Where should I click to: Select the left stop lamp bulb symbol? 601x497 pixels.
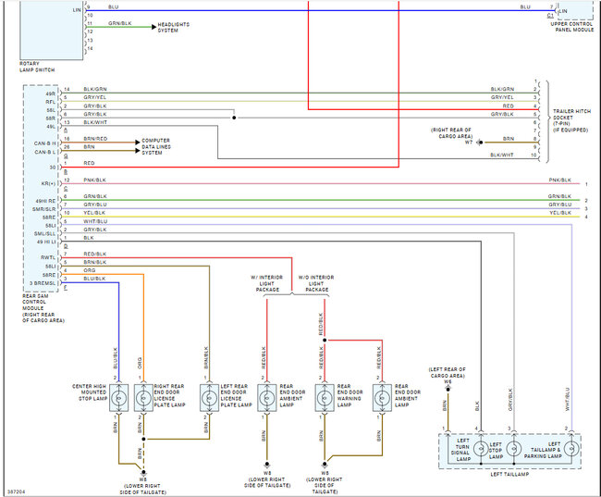click(x=513, y=448)
